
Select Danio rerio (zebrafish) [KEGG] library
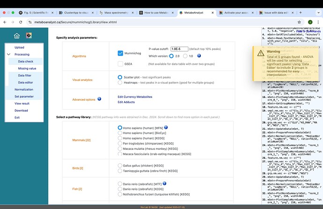(x=120, y=189)
